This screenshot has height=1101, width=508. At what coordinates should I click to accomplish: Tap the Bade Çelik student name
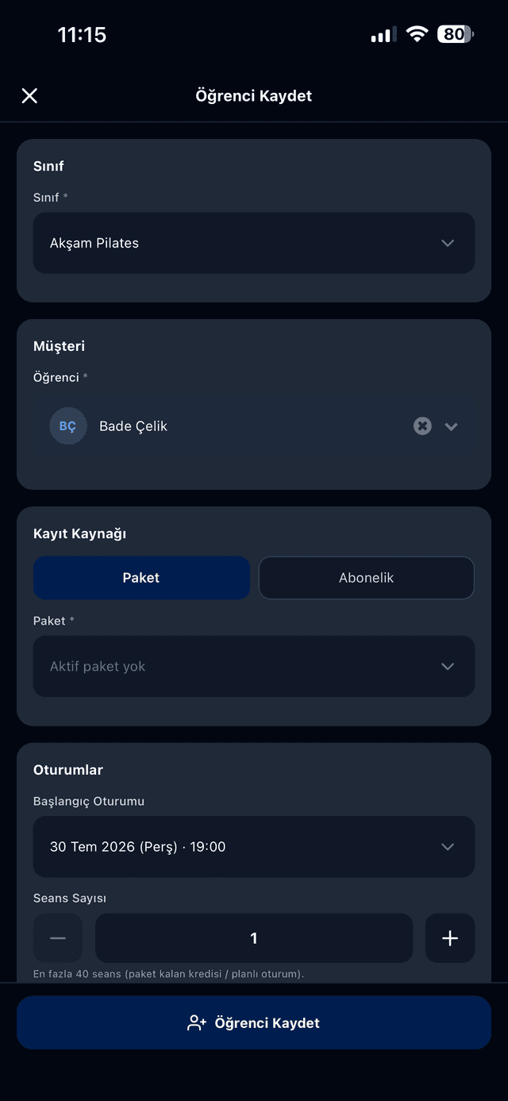coord(133,426)
